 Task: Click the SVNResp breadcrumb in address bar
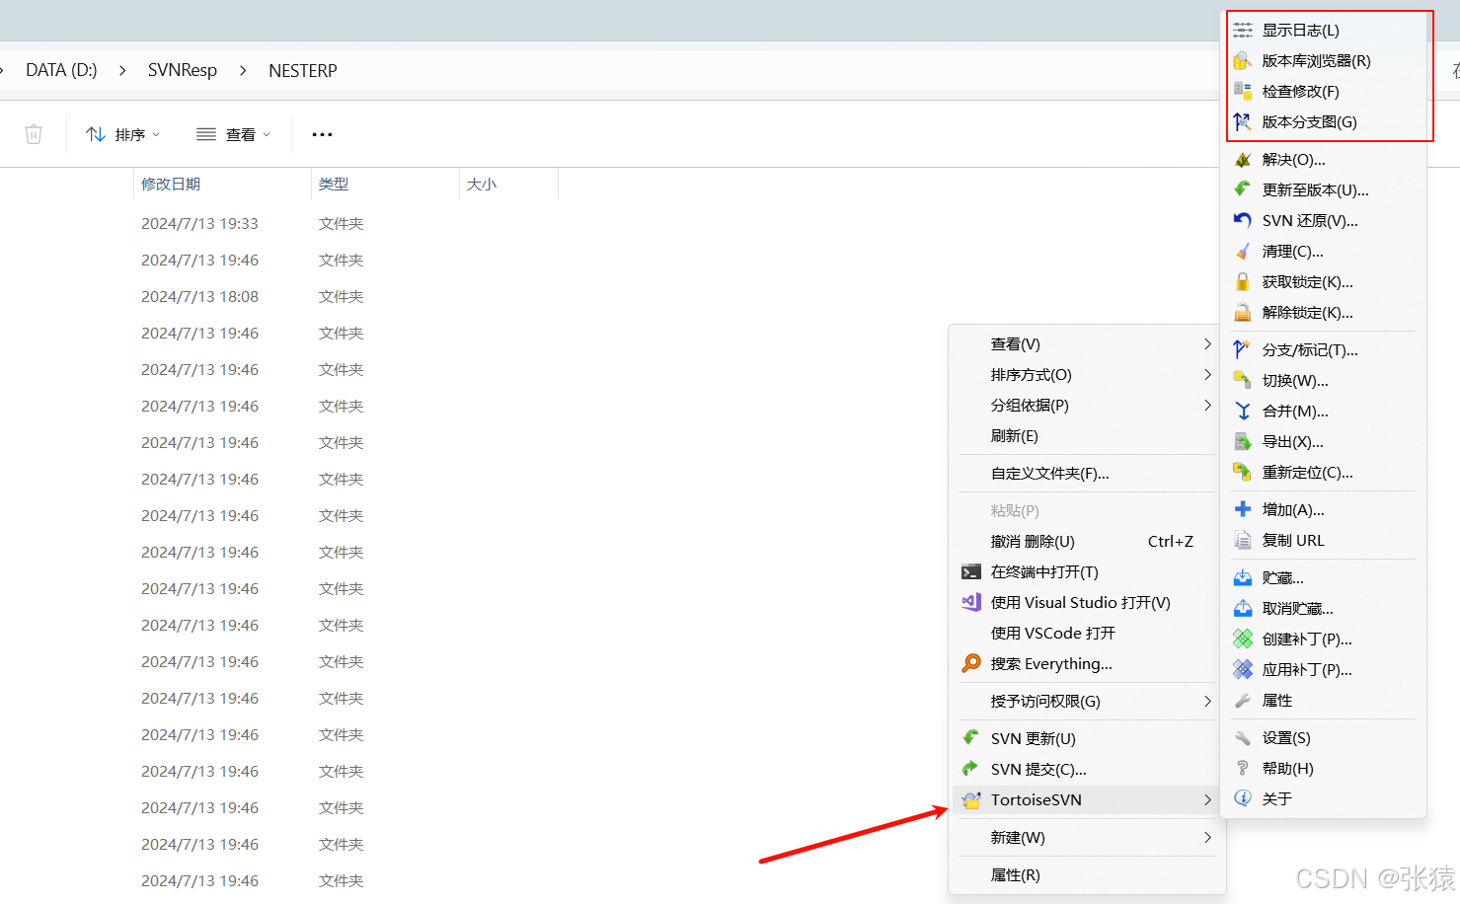coord(183,71)
